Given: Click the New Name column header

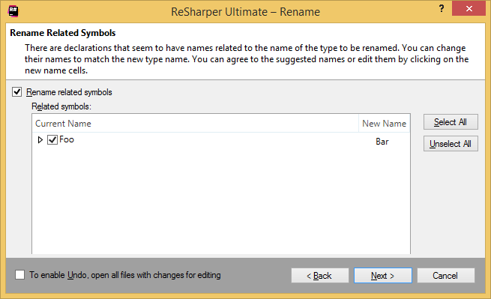Looking at the screenshot, I should point(385,124).
